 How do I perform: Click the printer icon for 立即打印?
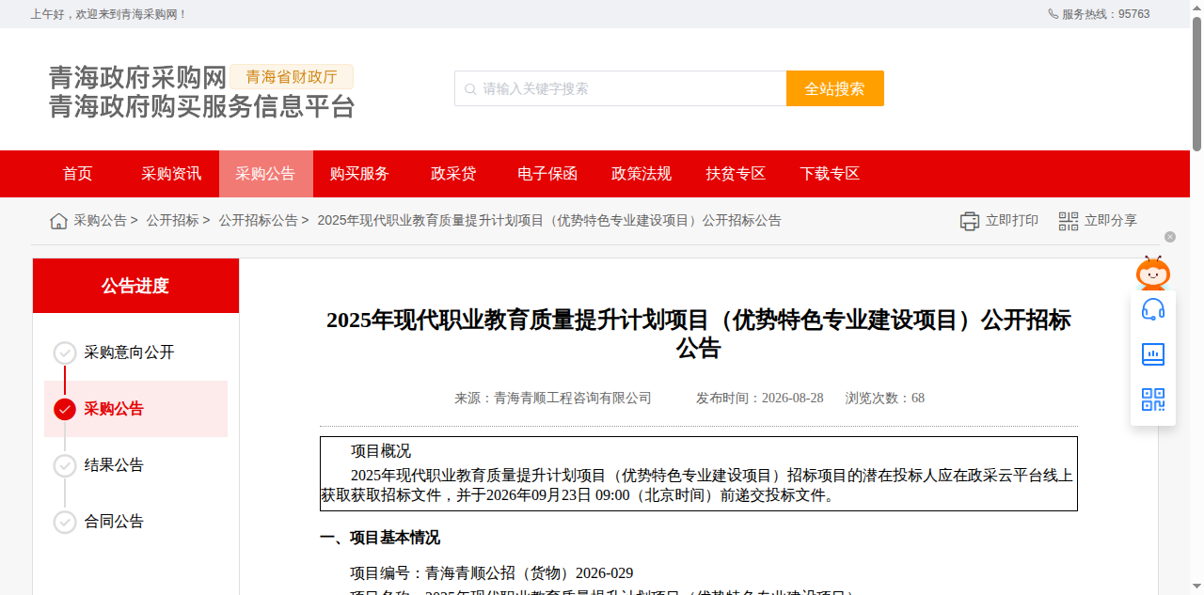[970, 221]
